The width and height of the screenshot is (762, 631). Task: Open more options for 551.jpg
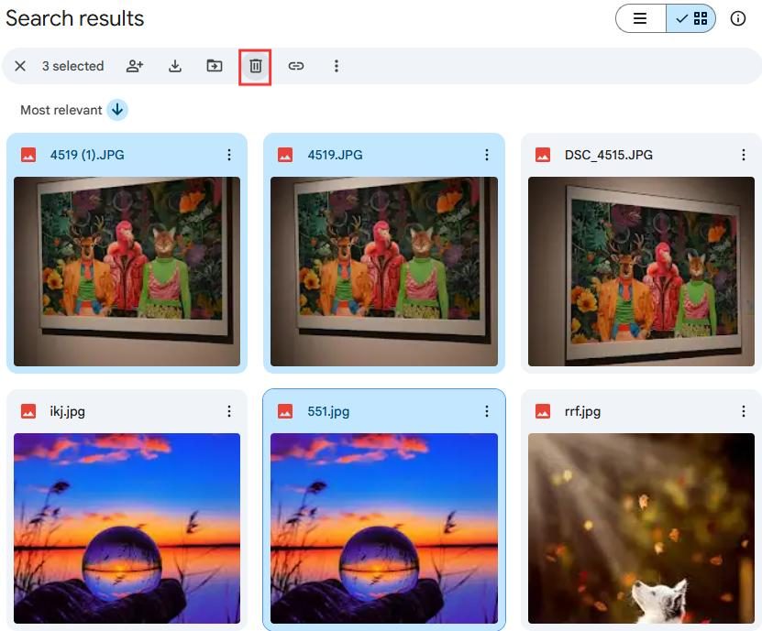pos(487,411)
